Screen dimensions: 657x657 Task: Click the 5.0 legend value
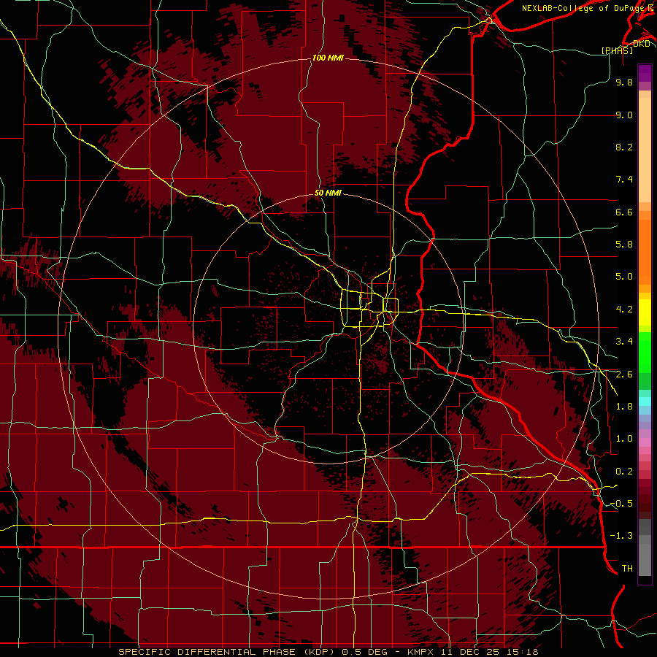[x=624, y=277]
